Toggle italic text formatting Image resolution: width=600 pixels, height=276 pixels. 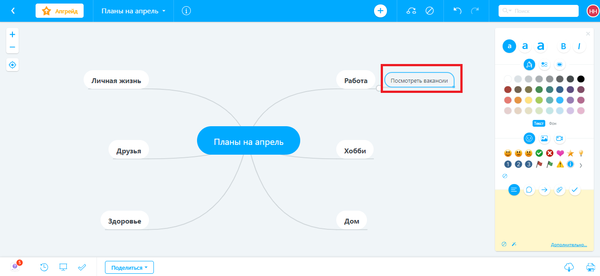[579, 46]
